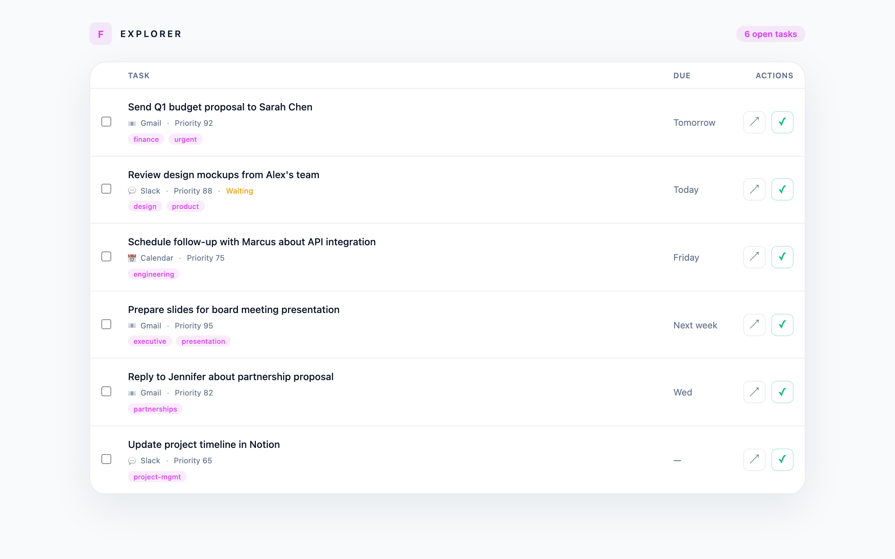Open Jennifer partnership reply arrow icon

click(754, 392)
